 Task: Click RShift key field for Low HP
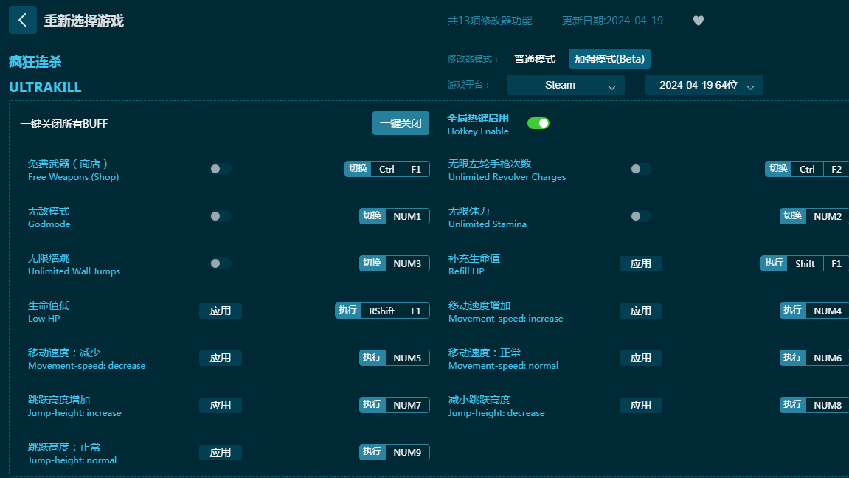(x=382, y=311)
